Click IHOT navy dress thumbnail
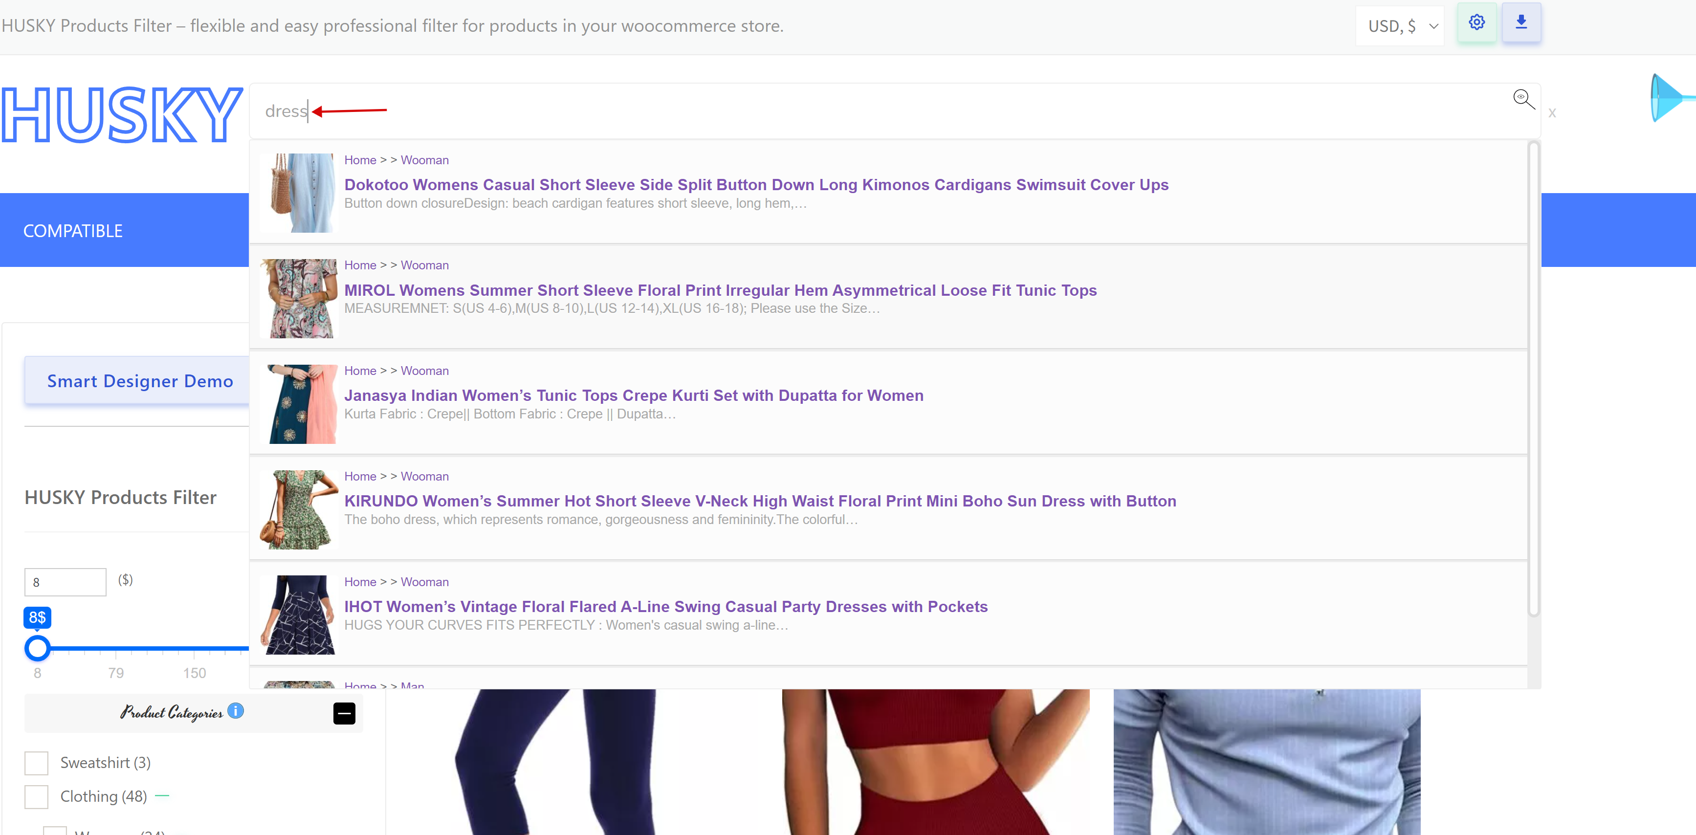The image size is (1696, 835). (299, 615)
